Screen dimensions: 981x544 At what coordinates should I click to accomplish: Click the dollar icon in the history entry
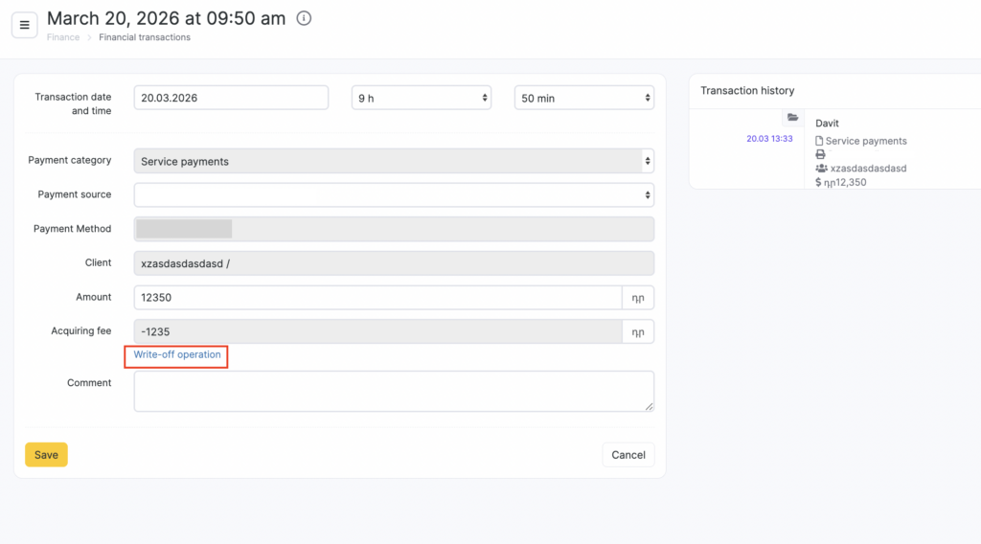tap(818, 182)
